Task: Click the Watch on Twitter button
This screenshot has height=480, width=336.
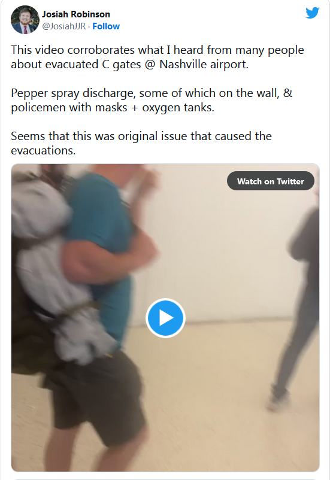Action: [271, 181]
